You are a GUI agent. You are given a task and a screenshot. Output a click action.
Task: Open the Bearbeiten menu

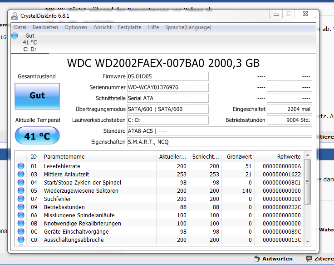[x=45, y=27]
